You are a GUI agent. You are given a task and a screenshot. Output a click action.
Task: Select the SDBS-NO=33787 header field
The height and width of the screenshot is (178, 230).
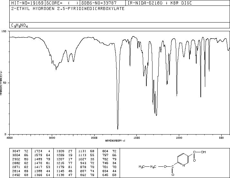103,3
